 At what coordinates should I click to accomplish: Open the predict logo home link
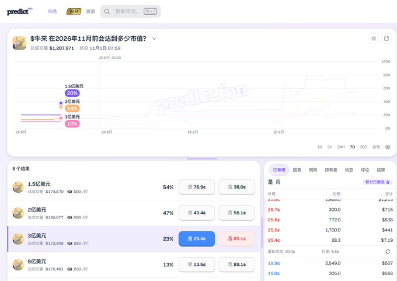point(19,11)
